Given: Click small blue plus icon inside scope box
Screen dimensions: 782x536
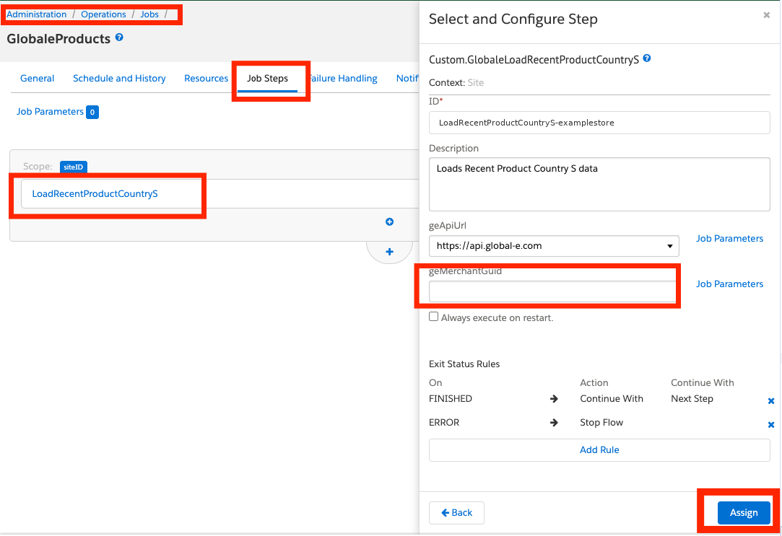Looking at the screenshot, I should tap(389, 221).
